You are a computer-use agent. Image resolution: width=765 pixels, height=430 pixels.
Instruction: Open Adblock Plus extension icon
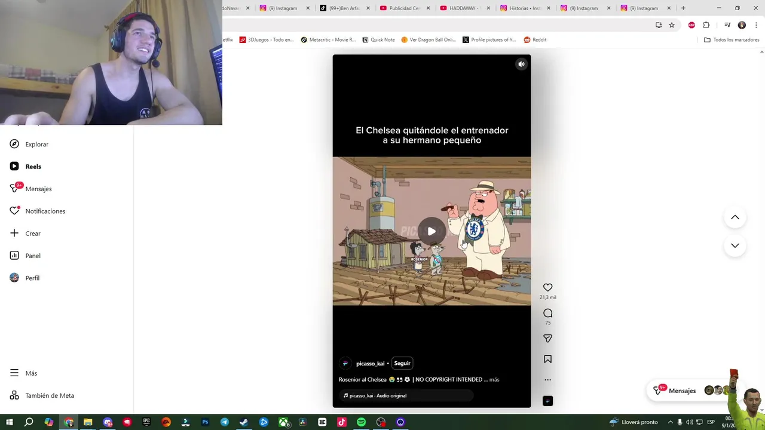(691, 25)
